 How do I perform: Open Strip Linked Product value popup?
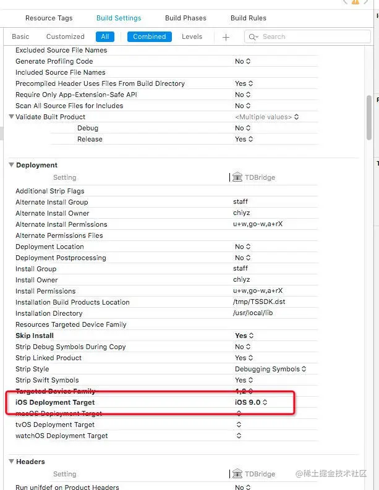pos(244,358)
